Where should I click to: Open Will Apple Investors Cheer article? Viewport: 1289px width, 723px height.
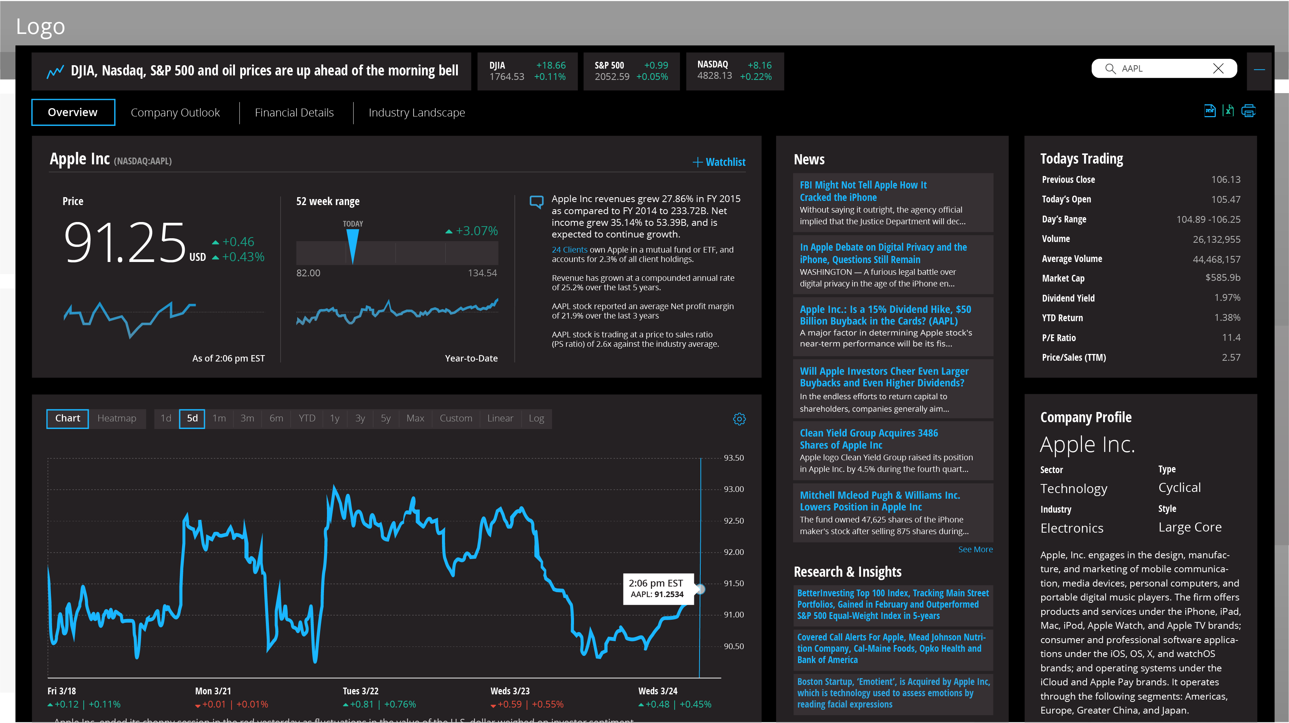tap(893, 389)
